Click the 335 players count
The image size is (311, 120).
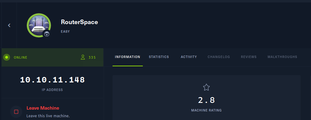pyautogui.click(x=92, y=58)
